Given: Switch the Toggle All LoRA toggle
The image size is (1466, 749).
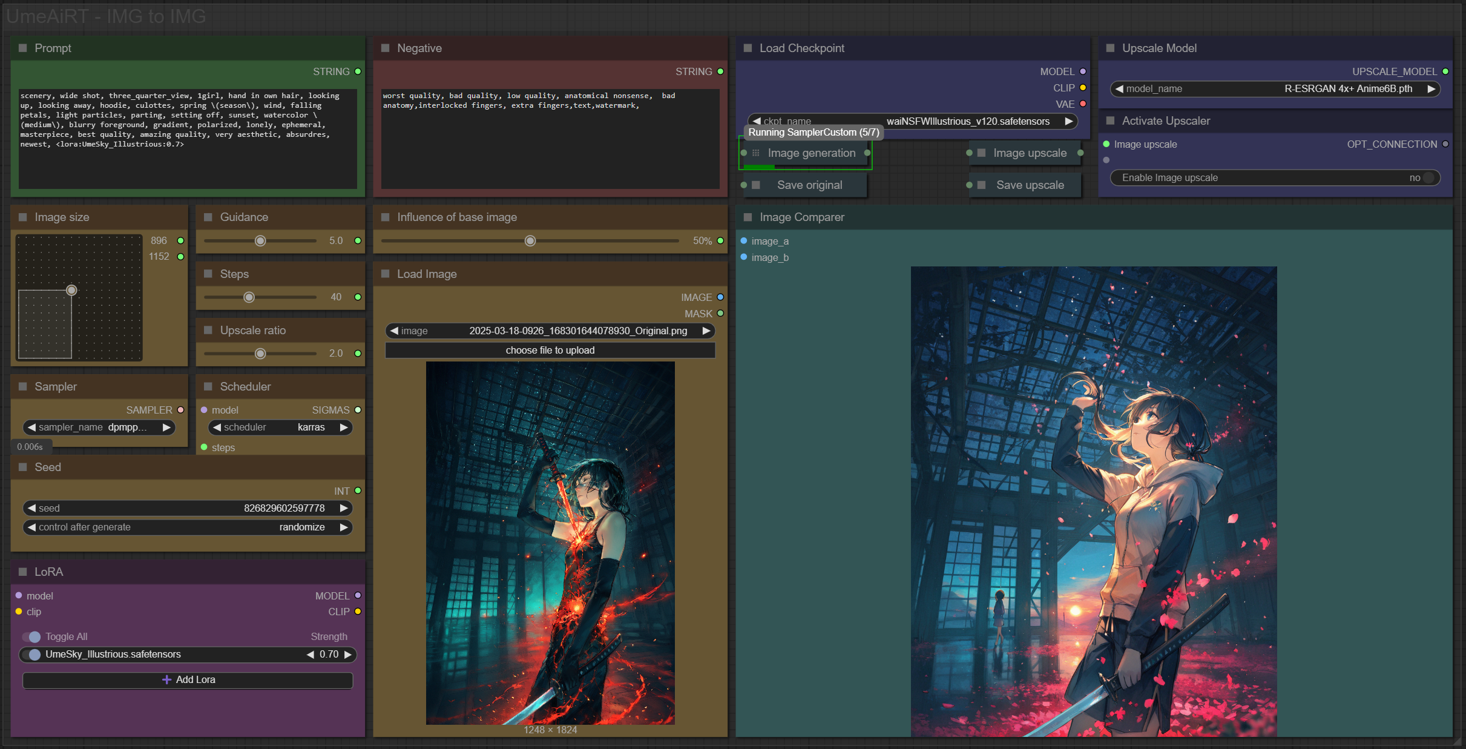Looking at the screenshot, I should (31, 636).
